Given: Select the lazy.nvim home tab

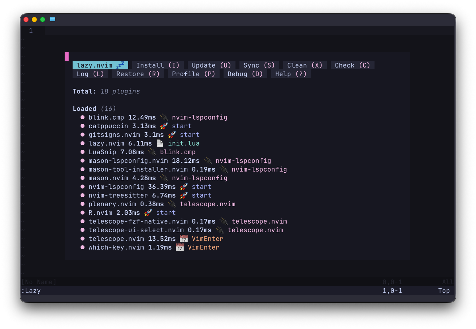Looking at the screenshot, I should point(100,65).
